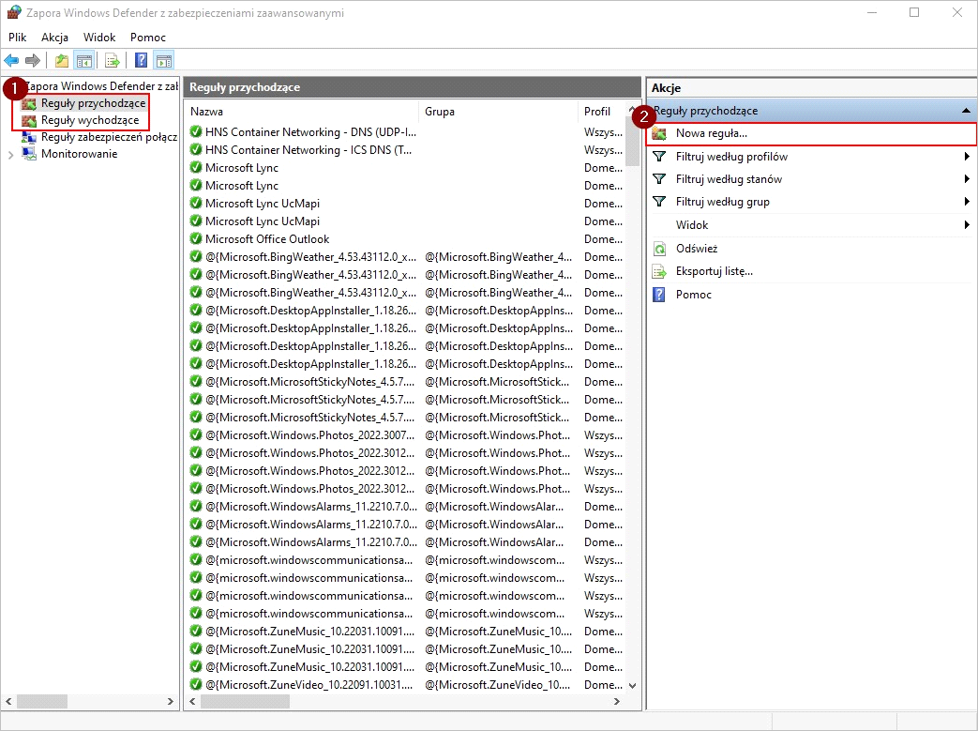The height and width of the screenshot is (731, 978).
Task: Toggle the Show/Hide Action Pane icon
Action: pos(164,61)
